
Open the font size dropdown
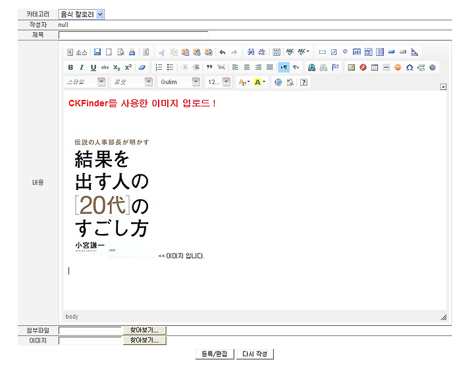tap(218, 82)
